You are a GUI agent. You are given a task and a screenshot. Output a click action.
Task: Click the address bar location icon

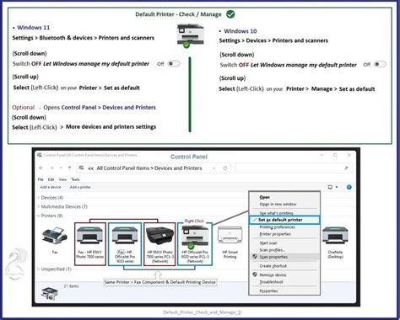click(81, 168)
